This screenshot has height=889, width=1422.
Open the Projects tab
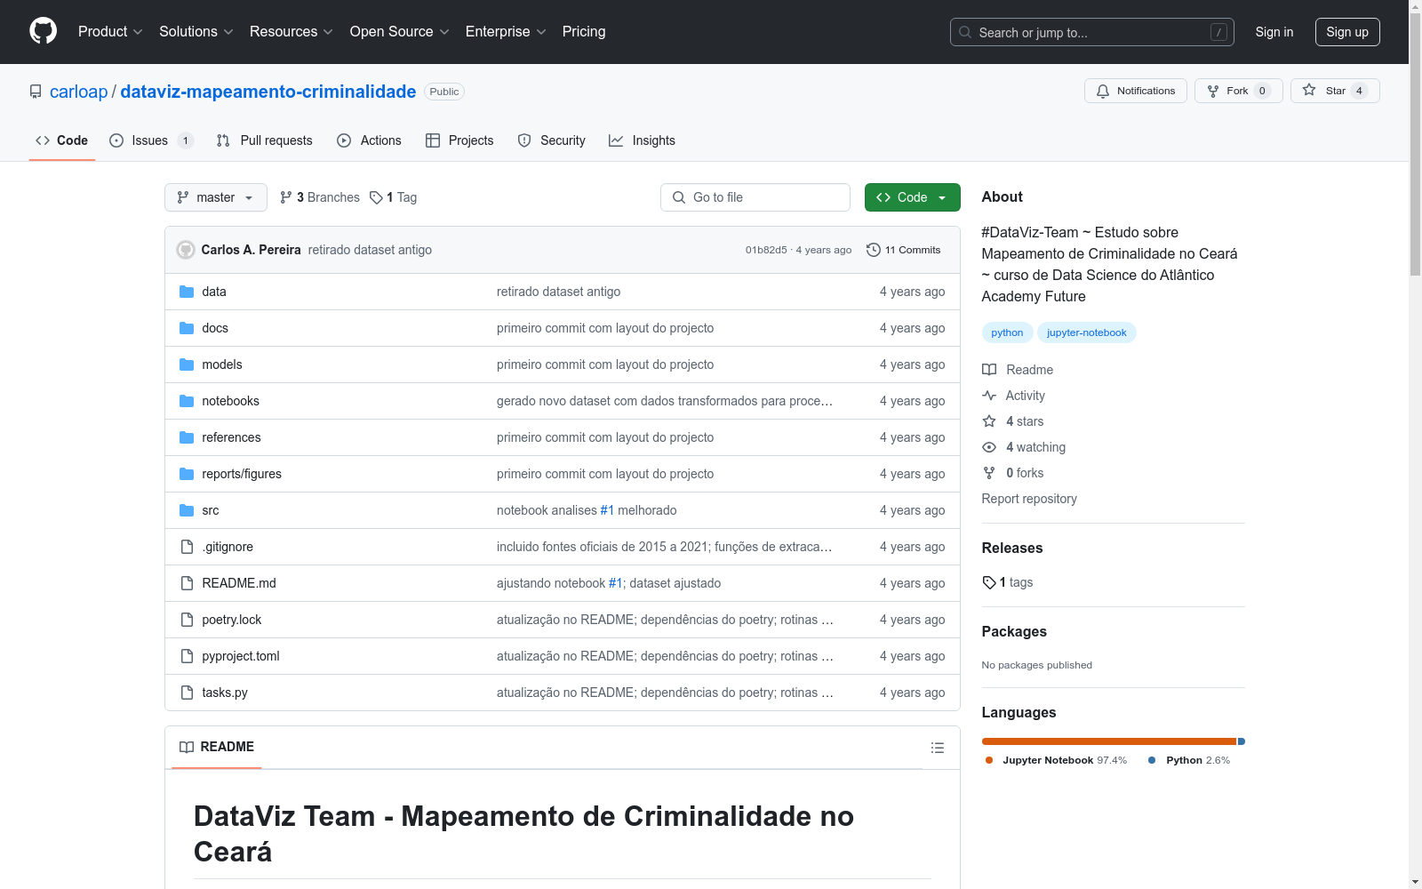459,140
